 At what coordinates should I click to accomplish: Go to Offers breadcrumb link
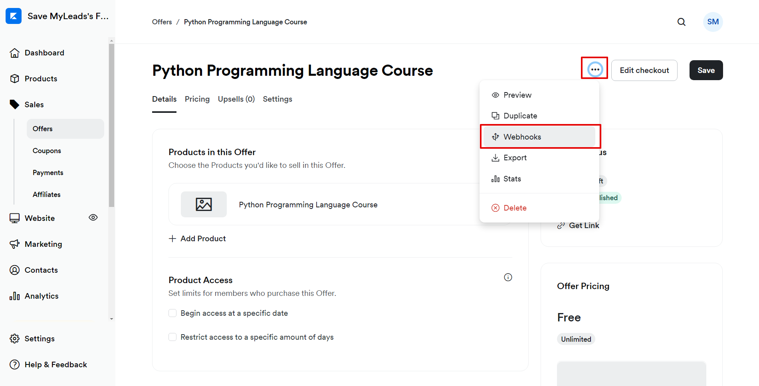coord(162,22)
